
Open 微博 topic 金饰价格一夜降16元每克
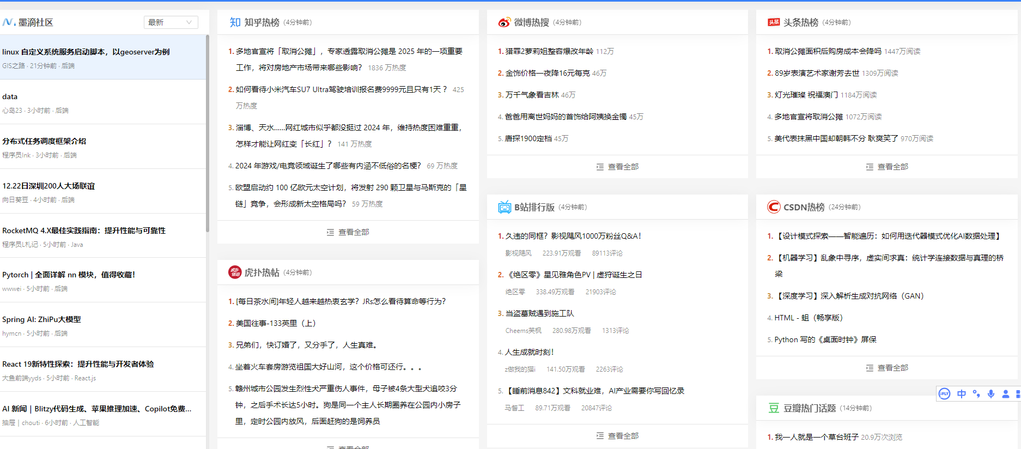coord(548,73)
